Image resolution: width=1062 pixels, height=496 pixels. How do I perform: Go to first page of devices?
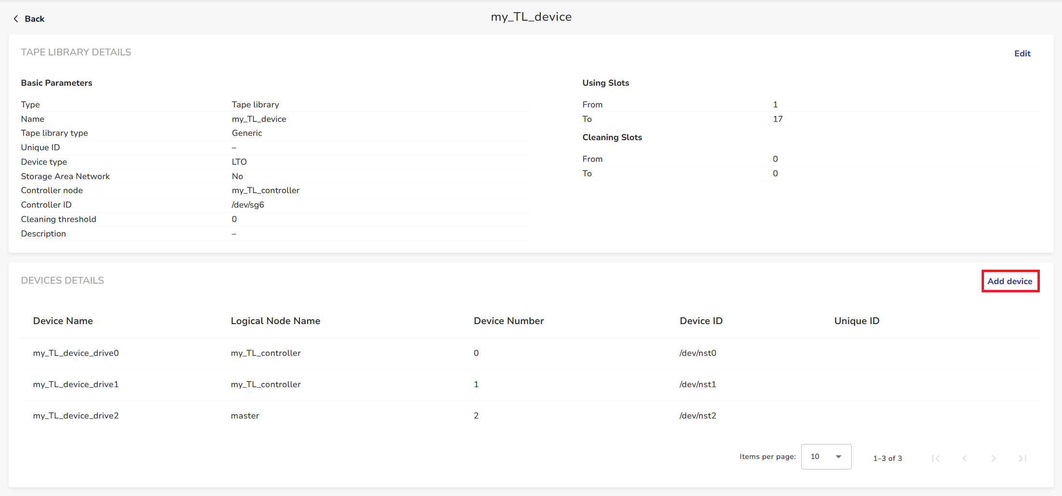click(x=936, y=458)
